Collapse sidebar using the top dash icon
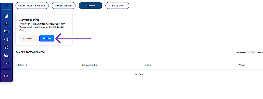 click(x=6, y=5)
